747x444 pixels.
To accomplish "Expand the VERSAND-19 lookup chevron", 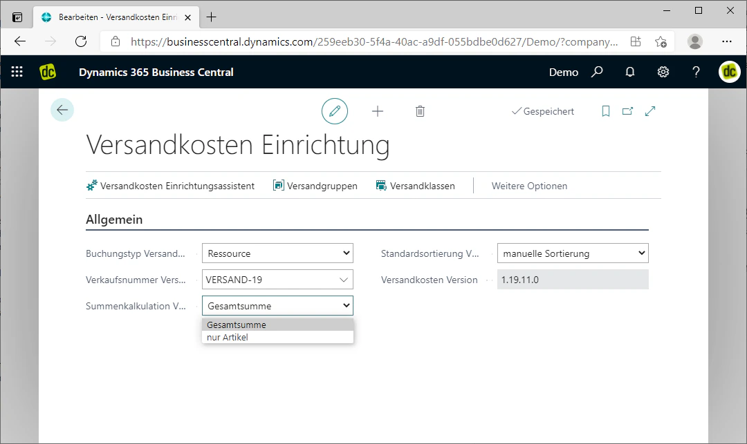I will point(344,280).
